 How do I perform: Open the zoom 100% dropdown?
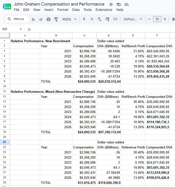[69, 19]
